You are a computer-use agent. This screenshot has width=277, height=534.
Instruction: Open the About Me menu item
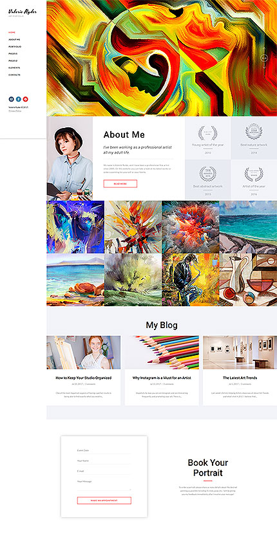tap(14, 39)
